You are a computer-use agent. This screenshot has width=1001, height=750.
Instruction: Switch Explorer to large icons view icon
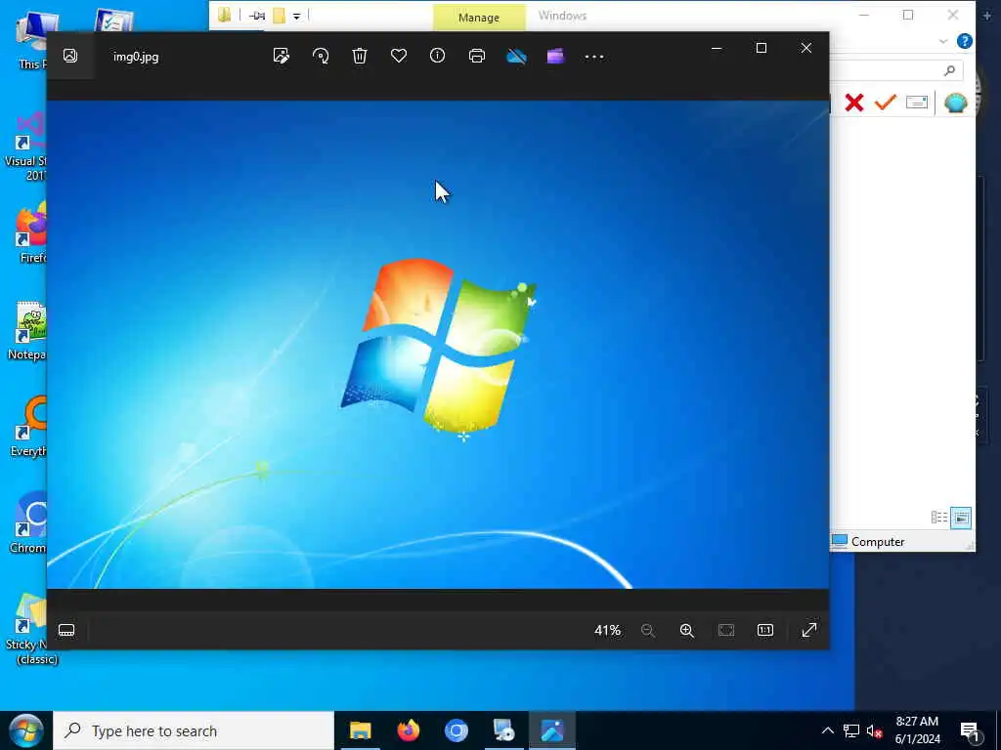pyautogui.click(x=961, y=518)
